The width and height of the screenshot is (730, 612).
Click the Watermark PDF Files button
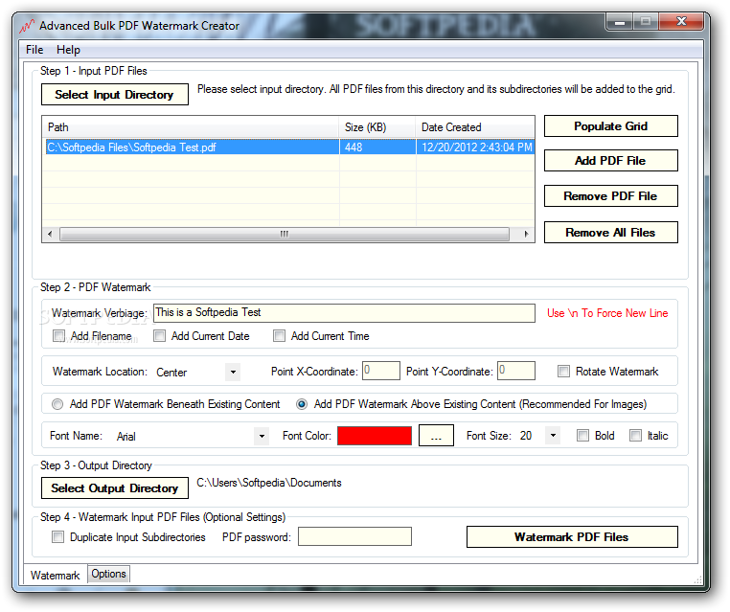[x=572, y=537]
